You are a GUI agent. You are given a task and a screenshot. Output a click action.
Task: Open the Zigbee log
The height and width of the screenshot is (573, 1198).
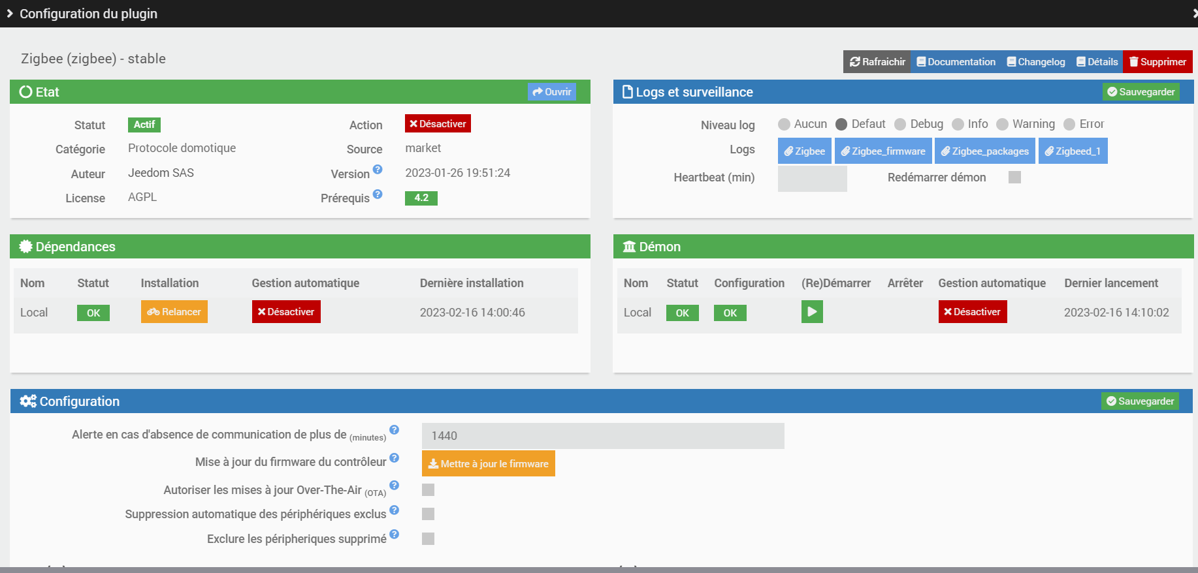[805, 151]
